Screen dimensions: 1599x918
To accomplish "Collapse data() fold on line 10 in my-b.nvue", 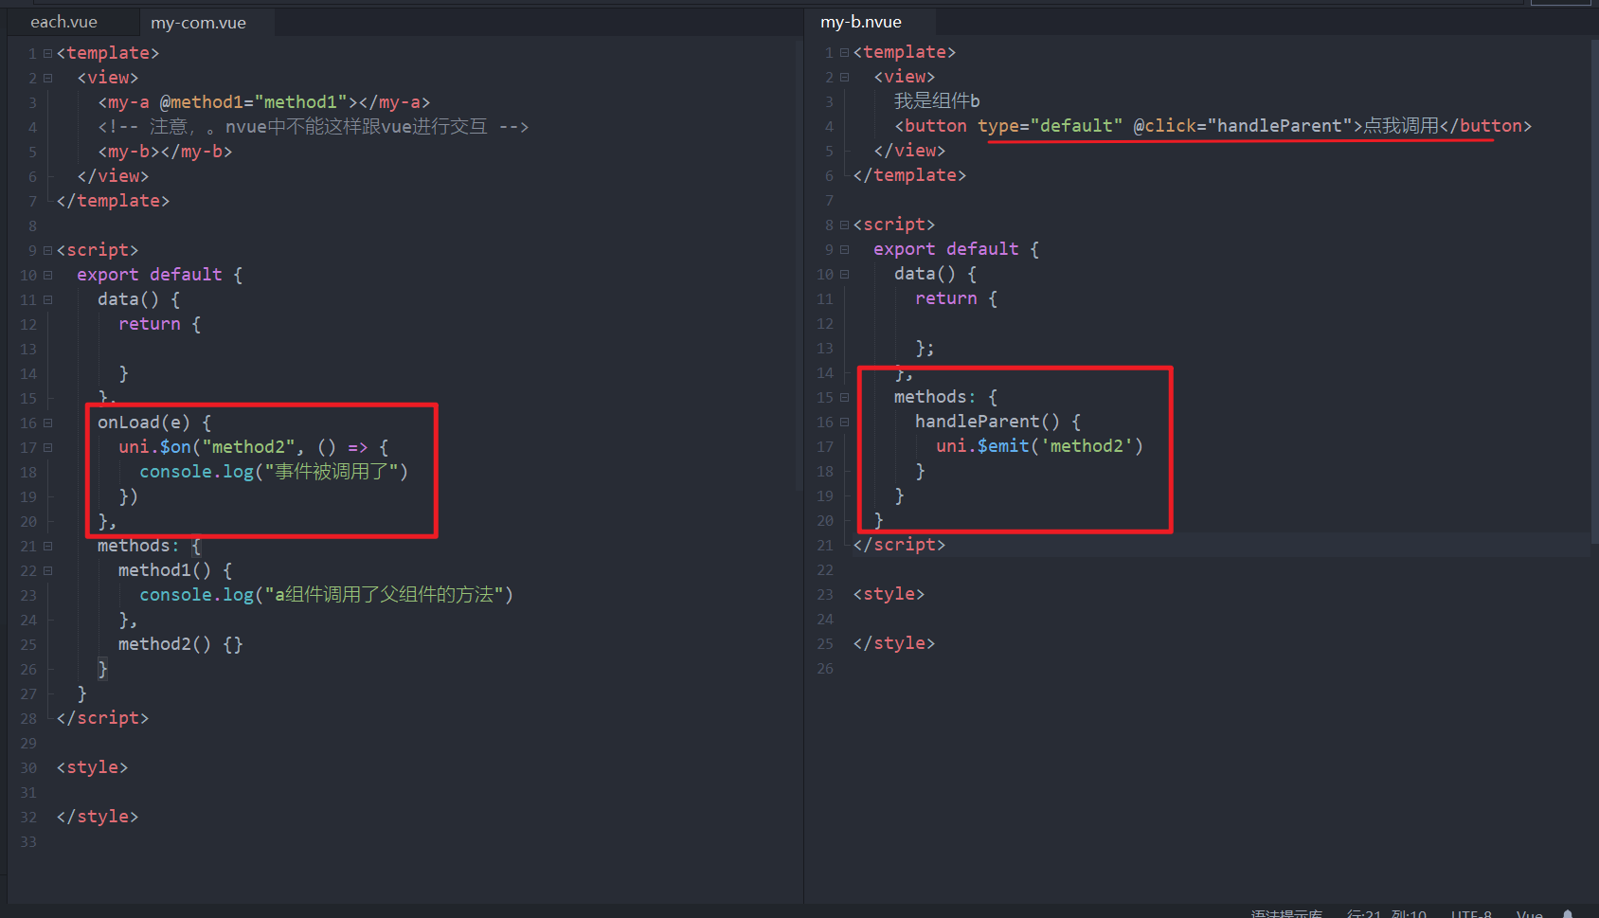I will click(x=844, y=275).
